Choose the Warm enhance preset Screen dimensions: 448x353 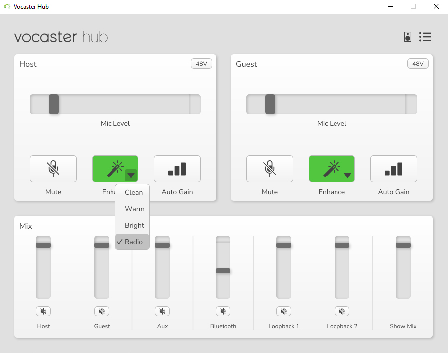click(x=134, y=209)
